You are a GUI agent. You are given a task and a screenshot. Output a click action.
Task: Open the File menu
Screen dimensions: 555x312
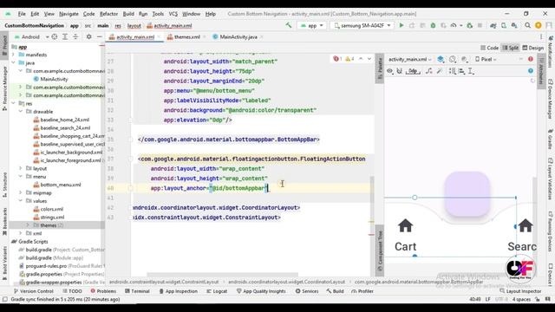click(x=22, y=14)
